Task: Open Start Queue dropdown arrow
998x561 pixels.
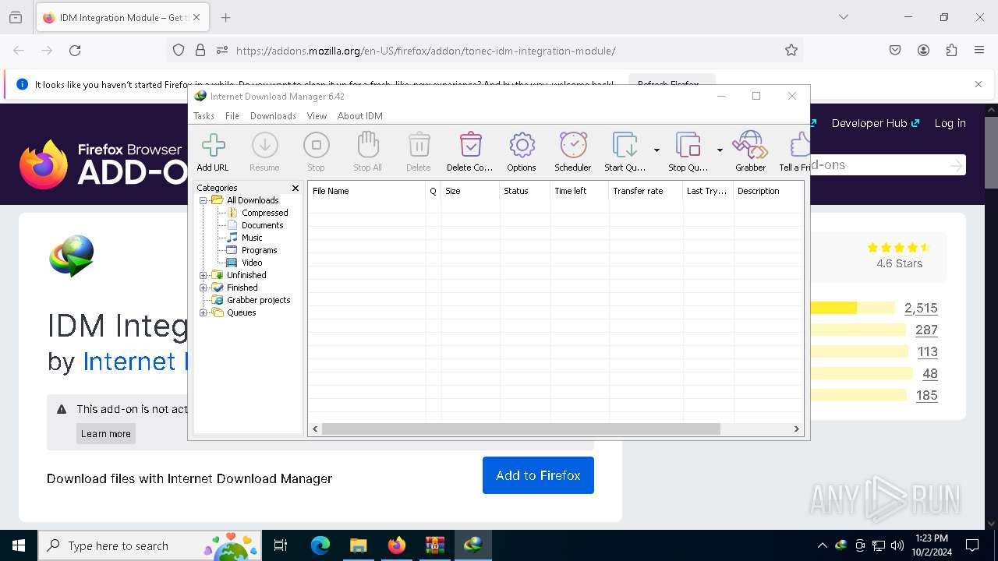Action: 656,150
